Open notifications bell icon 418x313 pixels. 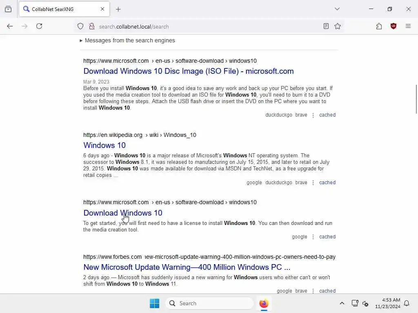pos(407,303)
